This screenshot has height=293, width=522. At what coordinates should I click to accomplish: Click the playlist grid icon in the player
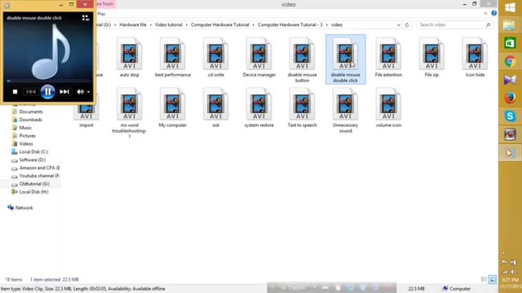pyautogui.click(x=86, y=18)
